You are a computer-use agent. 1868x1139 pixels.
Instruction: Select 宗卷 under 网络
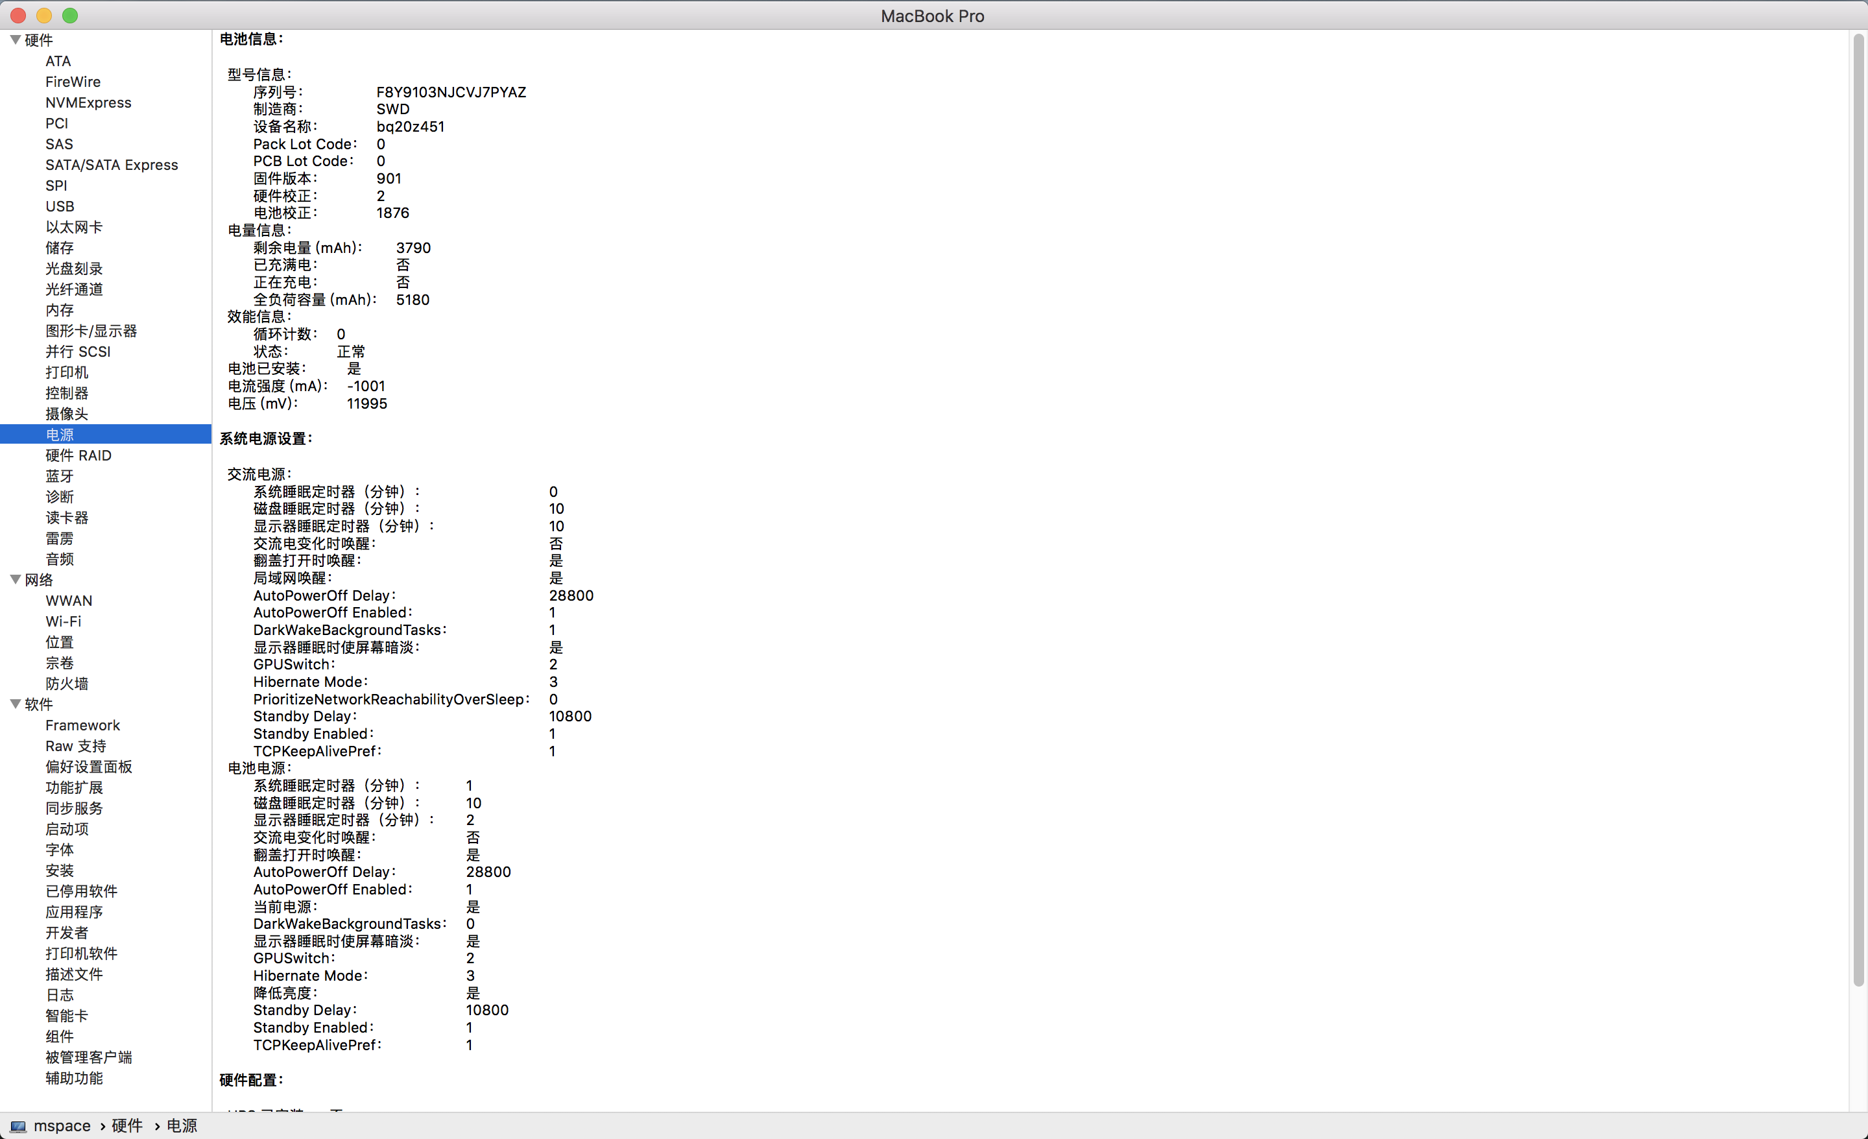tap(60, 663)
